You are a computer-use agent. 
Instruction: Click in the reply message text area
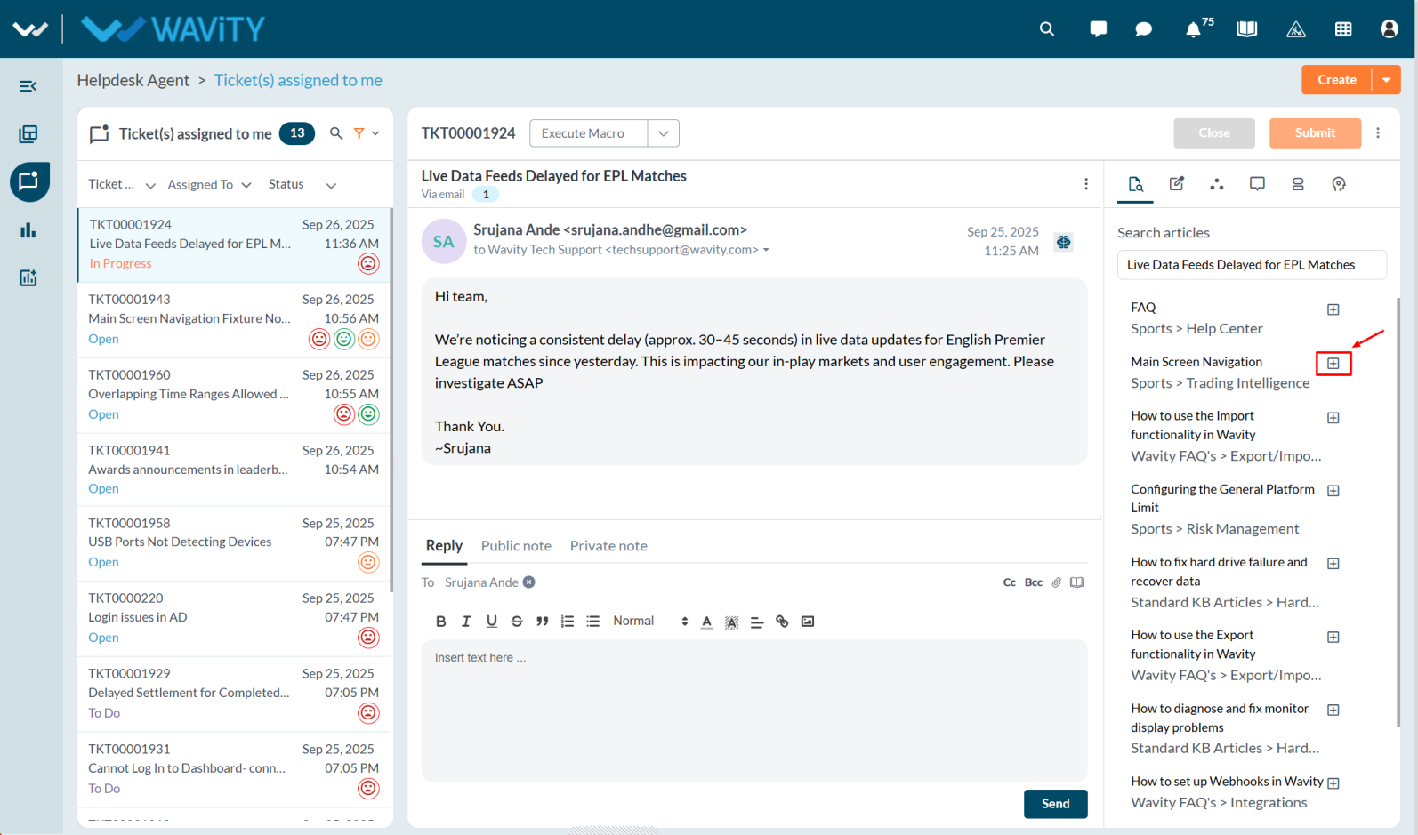(x=754, y=711)
